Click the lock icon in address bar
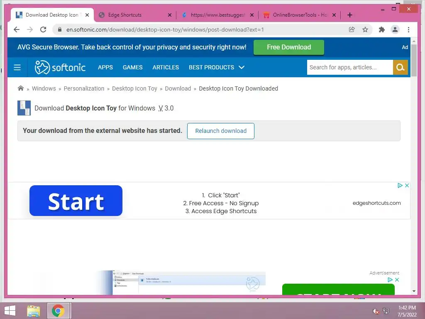Image resolution: width=425 pixels, height=319 pixels. coord(60,29)
